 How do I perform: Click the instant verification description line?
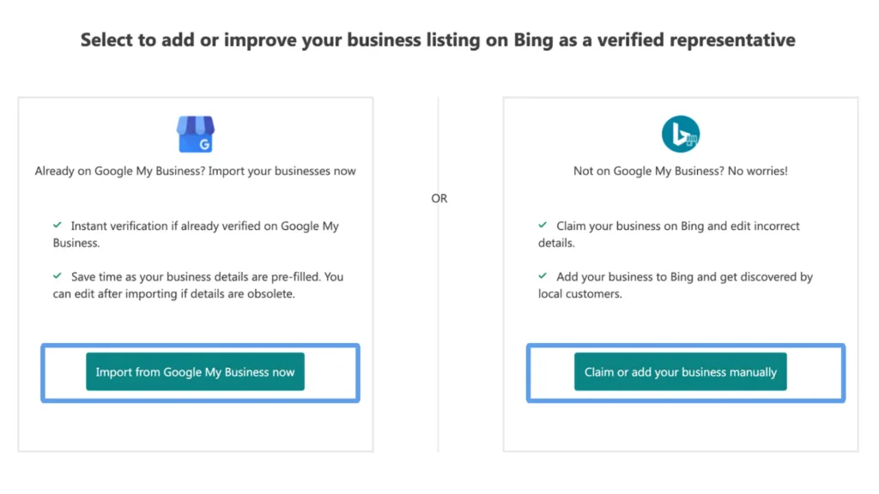pos(197,234)
